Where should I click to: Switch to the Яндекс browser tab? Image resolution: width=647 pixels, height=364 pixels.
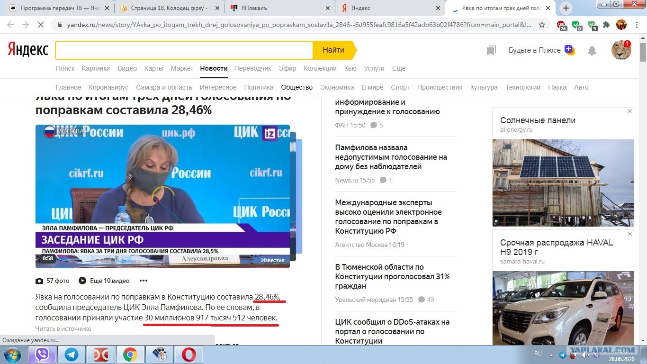(x=390, y=8)
